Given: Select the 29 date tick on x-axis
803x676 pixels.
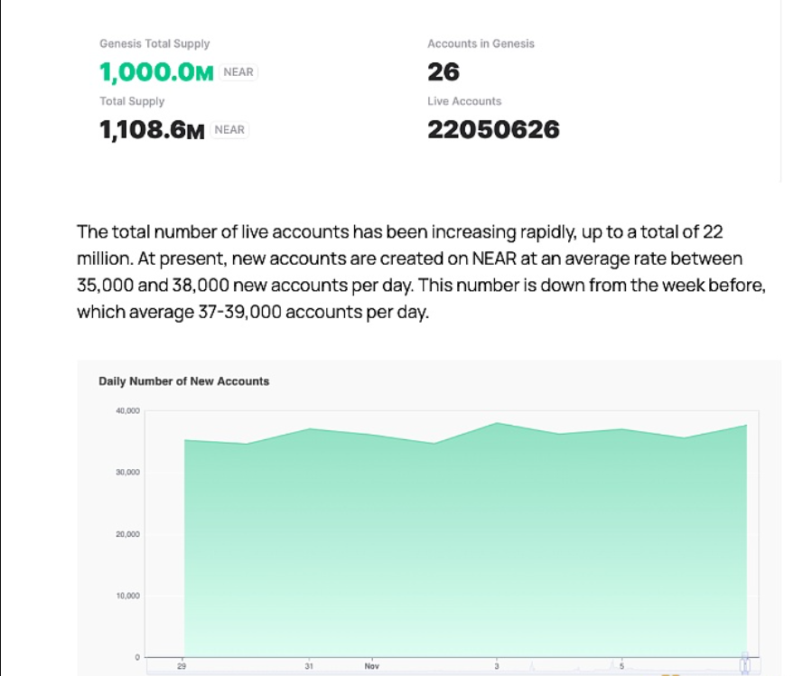Looking at the screenshot, I should tap(183, 667).
